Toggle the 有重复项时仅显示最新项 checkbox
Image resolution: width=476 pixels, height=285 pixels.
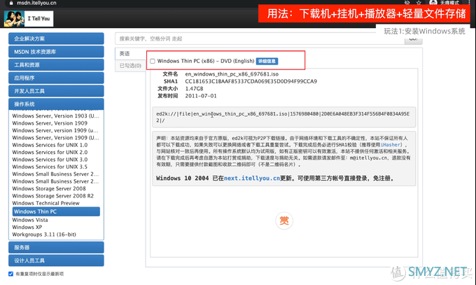click(x=11, y=274)
